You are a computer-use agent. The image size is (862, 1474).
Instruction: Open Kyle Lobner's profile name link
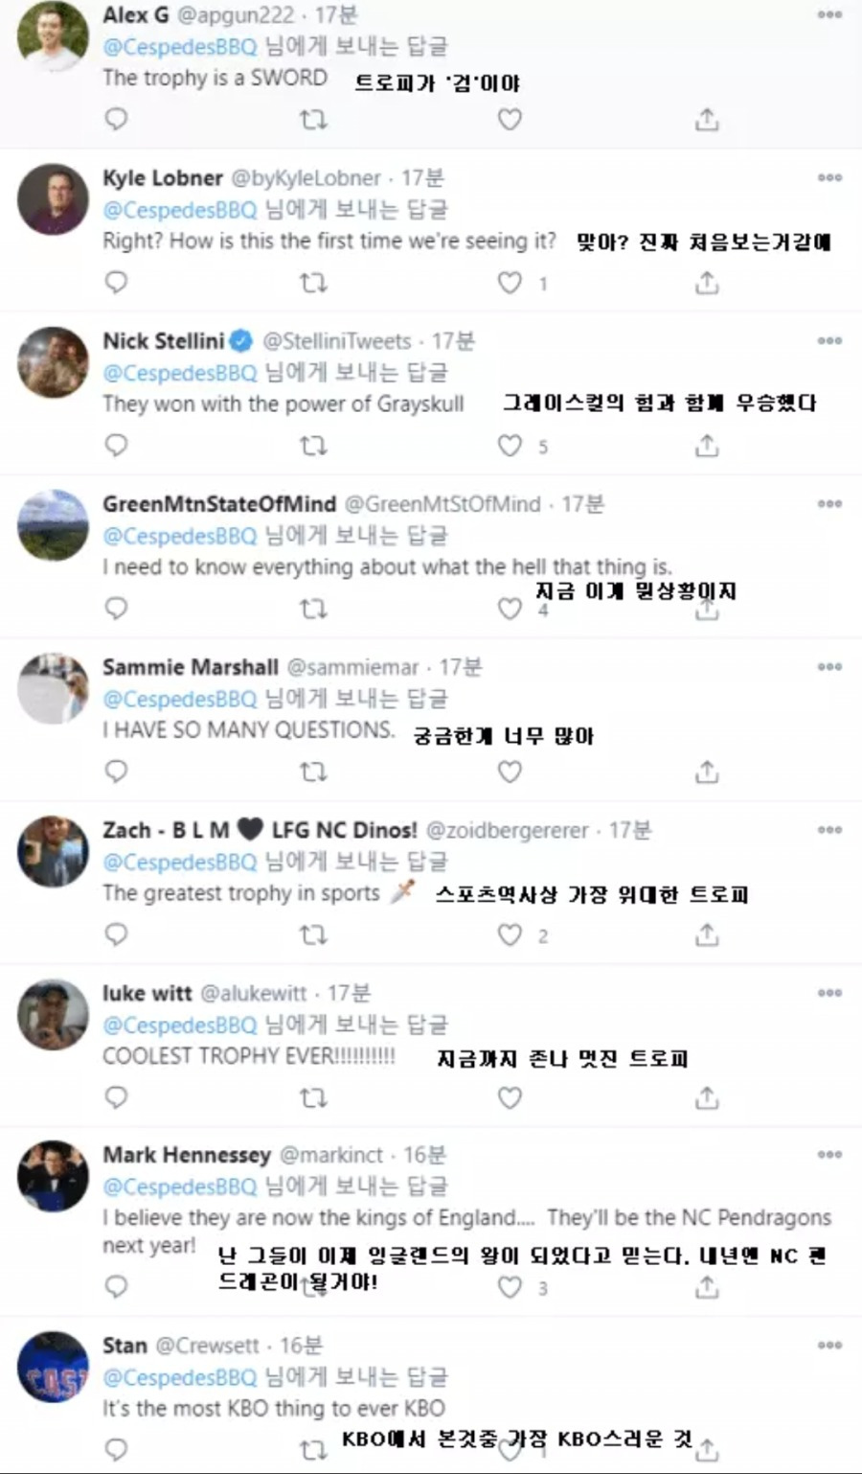163,177
